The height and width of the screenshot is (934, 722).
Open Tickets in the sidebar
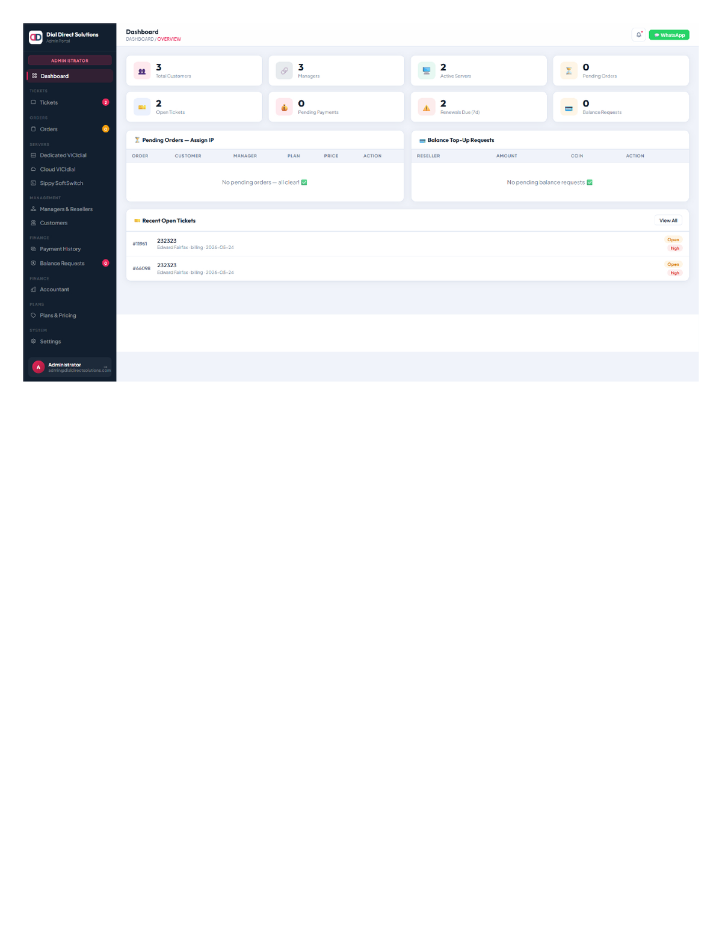[70, 102]
